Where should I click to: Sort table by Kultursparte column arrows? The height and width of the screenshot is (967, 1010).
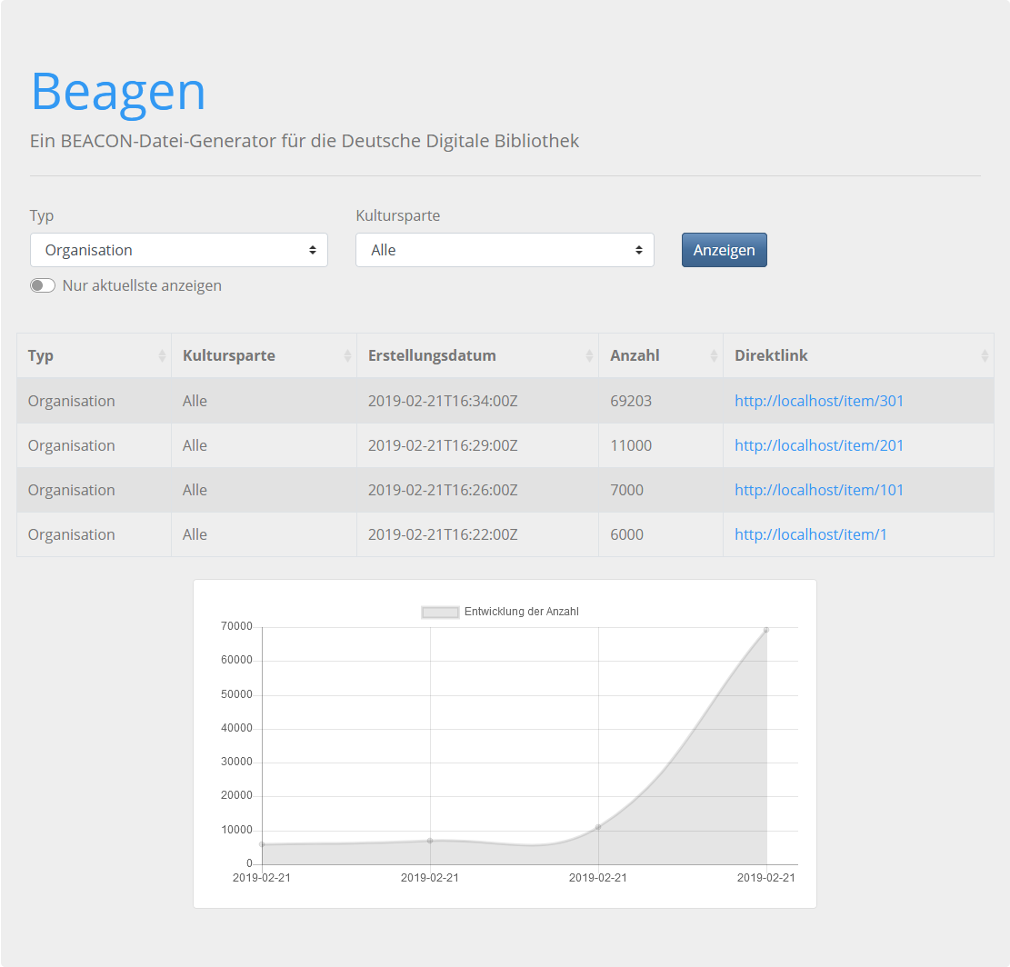pos(347,355)
